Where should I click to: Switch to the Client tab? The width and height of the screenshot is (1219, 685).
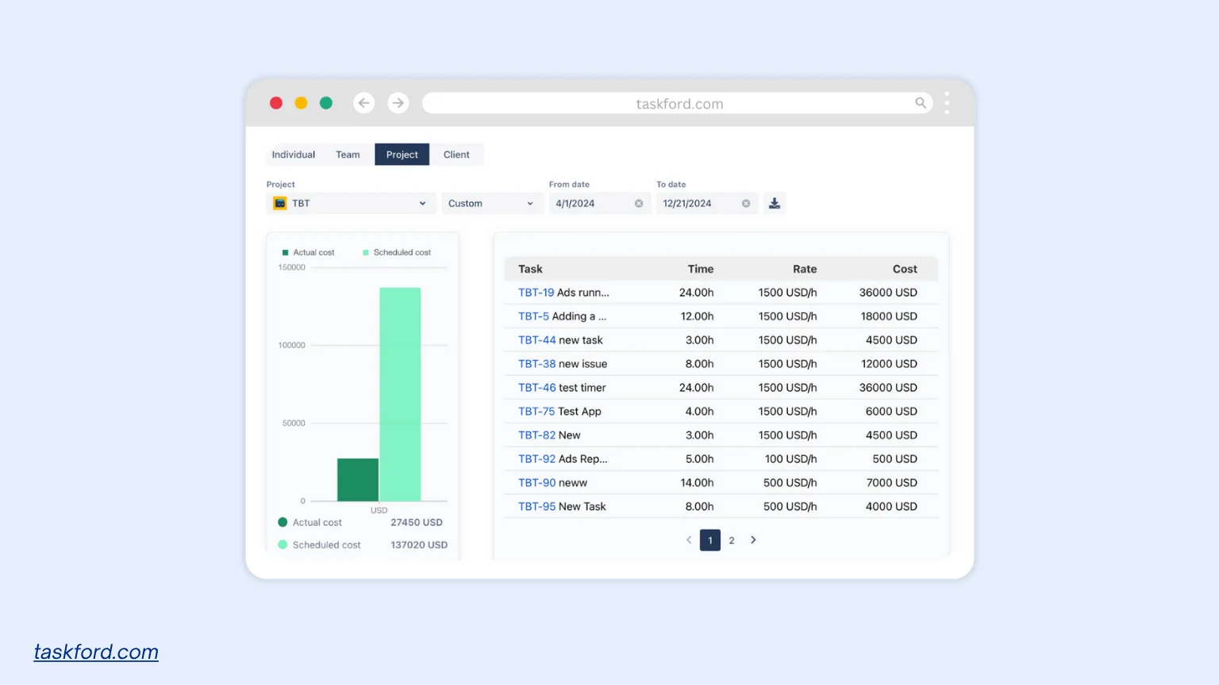(456, 154)
